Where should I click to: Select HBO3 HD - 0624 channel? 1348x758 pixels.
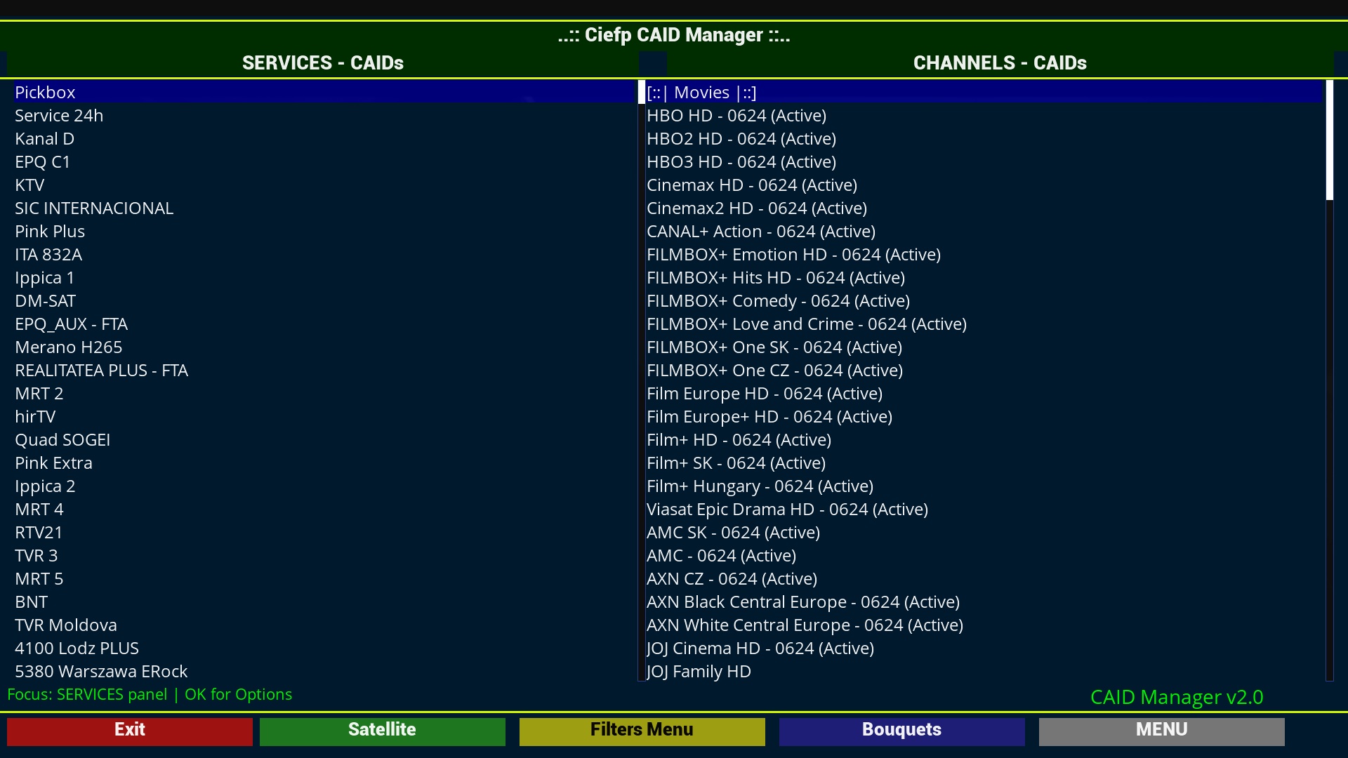click(x=984, y=161)
